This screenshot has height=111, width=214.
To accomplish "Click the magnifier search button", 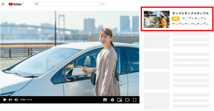I will [102, 4].
